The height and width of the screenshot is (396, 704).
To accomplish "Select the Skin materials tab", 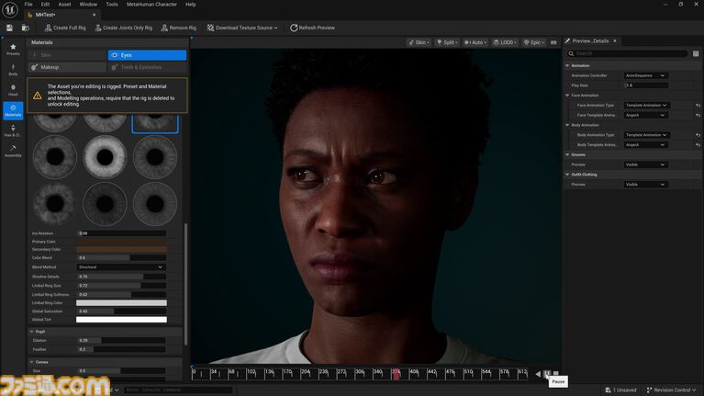I will click(67, 55).
